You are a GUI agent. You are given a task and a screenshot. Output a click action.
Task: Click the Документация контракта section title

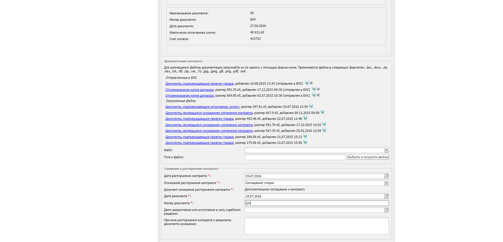(x=183, y=61)
